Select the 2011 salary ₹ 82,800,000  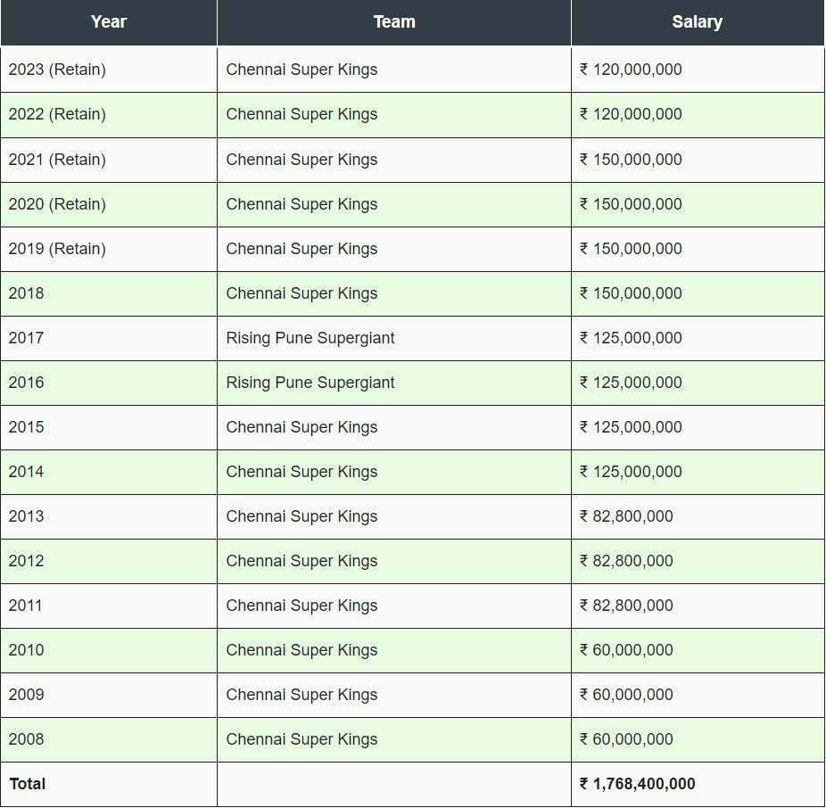click(626, 606)
